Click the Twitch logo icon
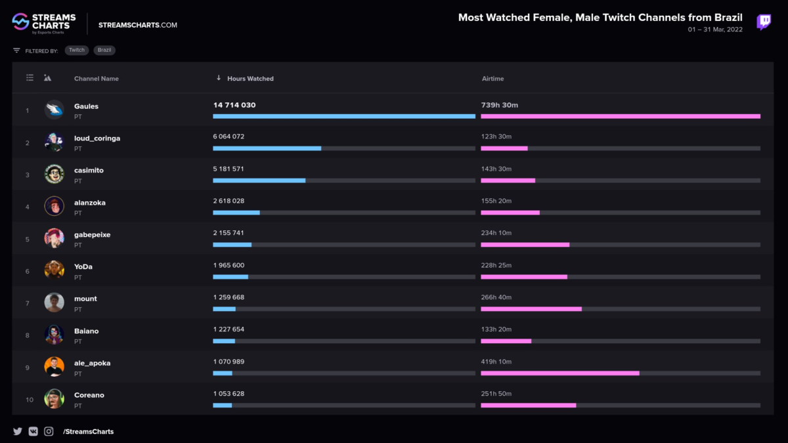Image resolution: width=788 pixels, height=443 pixels. coord(764,22)
